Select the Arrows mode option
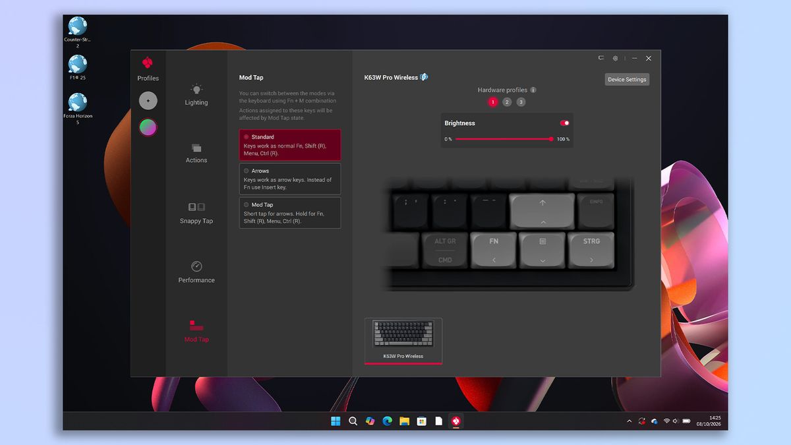 click(290, 179)
